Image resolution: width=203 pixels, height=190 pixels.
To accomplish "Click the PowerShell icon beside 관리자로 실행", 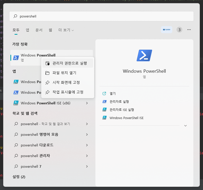I will point(104,102).
